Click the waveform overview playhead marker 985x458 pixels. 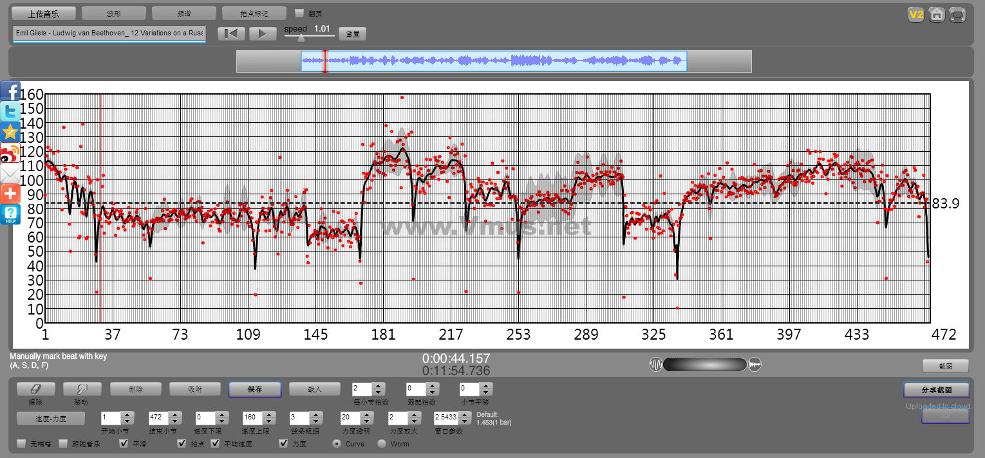coord(324,62)
